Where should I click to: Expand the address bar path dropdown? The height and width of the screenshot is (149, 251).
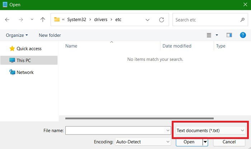147,20
